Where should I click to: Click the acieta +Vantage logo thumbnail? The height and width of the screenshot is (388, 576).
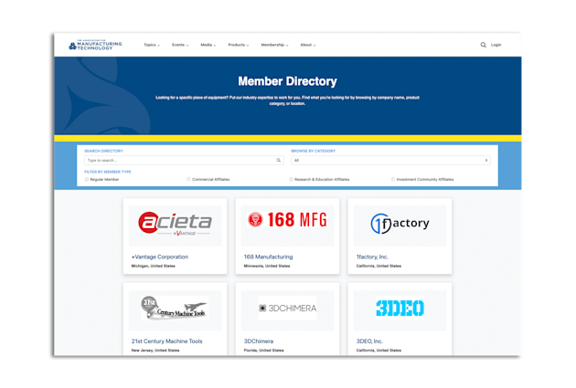pos(175,224)
